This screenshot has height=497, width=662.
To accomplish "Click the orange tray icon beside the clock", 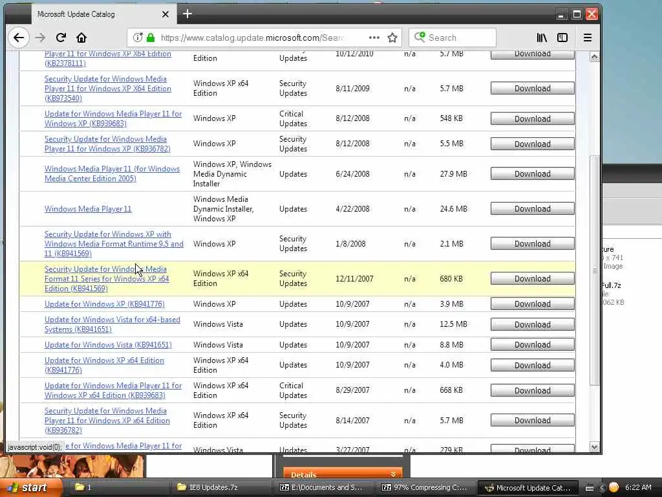I will pos(614,487).
